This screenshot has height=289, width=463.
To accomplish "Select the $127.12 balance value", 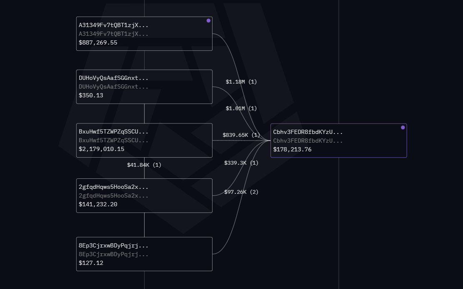I will [x=91, y=263].
